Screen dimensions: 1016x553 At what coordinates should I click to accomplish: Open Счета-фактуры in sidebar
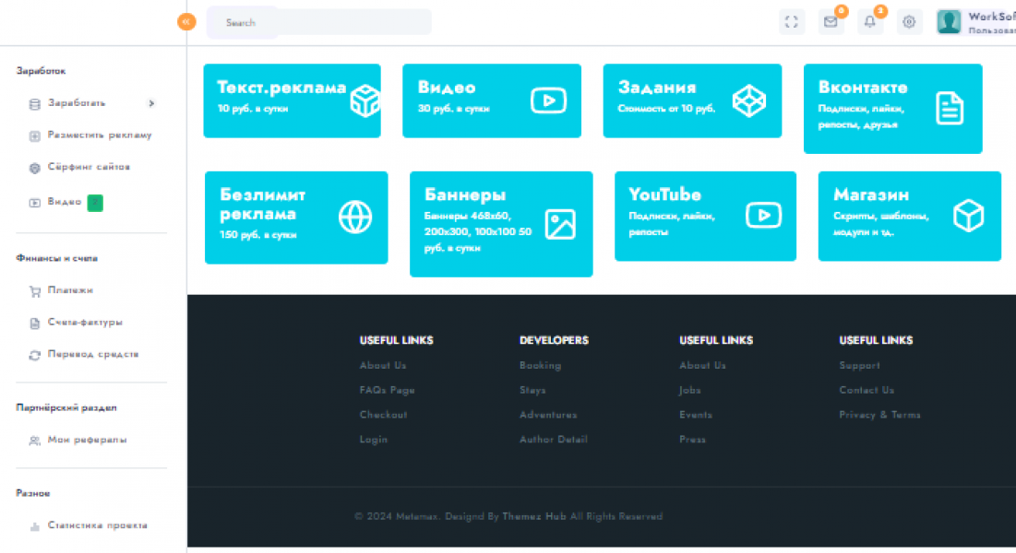click(x=85, y=323)
